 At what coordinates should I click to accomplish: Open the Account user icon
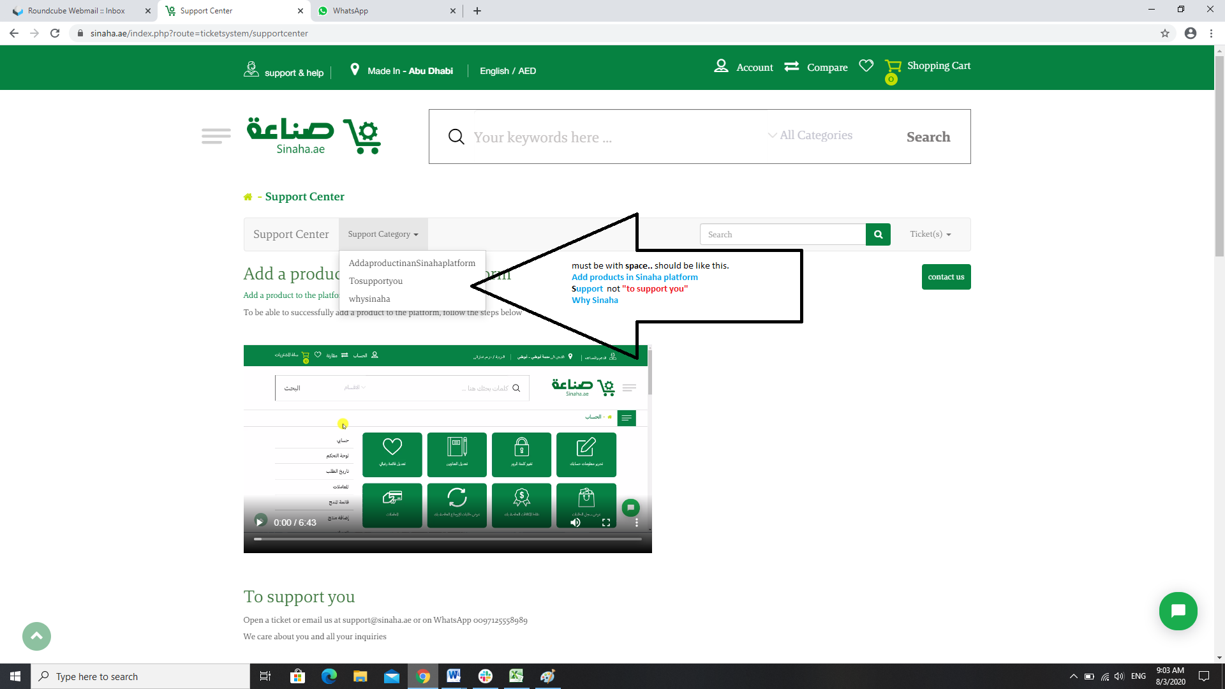[721, 66]
